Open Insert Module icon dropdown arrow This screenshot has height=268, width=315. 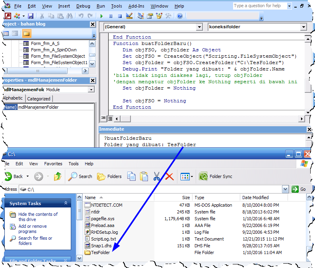pos(23,16)
